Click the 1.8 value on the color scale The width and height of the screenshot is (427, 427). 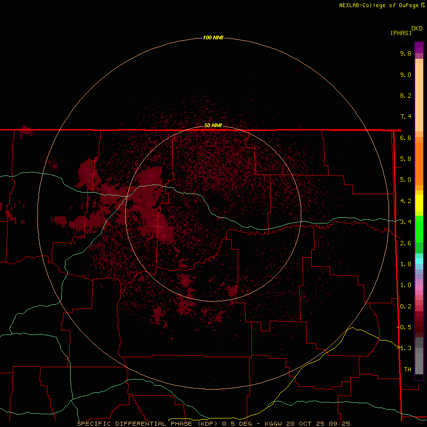(x=406, y=264)
